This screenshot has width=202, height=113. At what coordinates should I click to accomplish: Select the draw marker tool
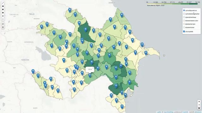[3, 16]
